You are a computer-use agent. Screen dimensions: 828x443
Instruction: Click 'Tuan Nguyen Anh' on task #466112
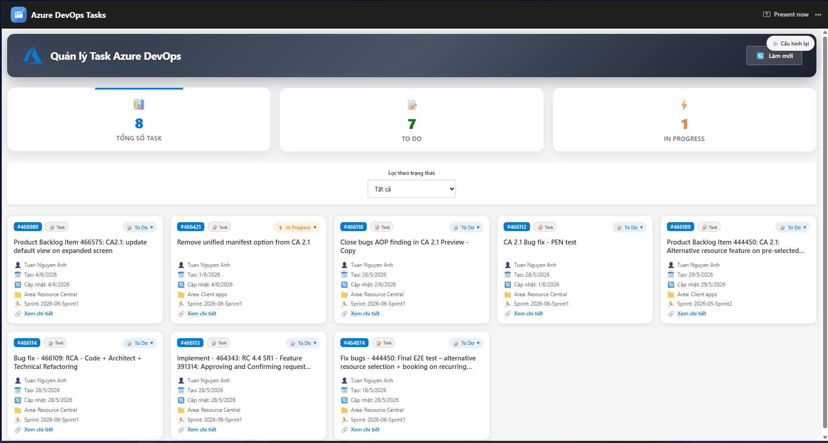pos(535,265)
